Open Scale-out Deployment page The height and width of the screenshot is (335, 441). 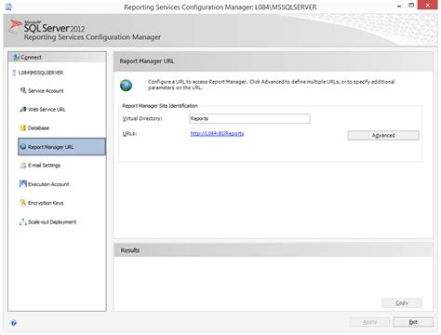[x=52, y=222]
